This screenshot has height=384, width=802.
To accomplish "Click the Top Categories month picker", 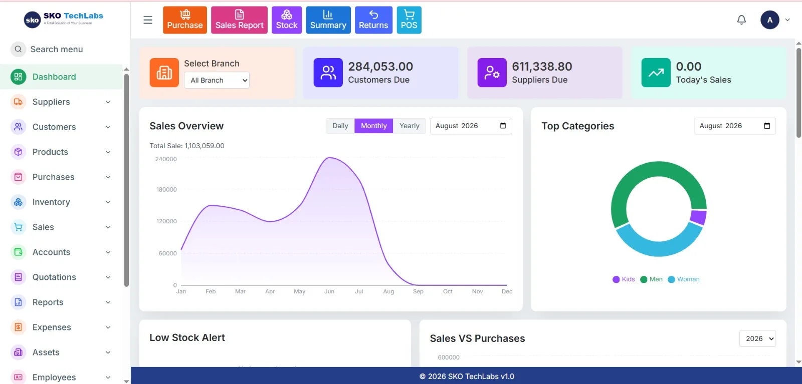I will tap(735, 126).
